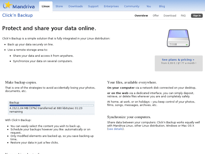
Task: Open the FAQ page
Action: point(183,16)
